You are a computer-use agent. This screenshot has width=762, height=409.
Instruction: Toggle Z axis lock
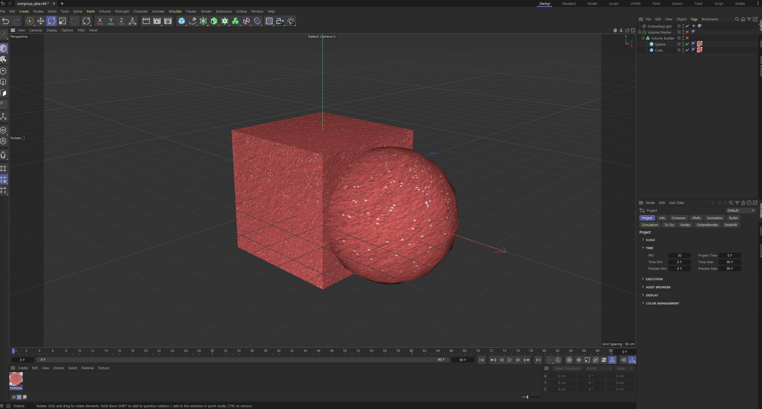tap(121, 21)
